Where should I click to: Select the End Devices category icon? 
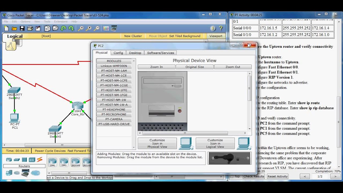[x=9, y=173]
